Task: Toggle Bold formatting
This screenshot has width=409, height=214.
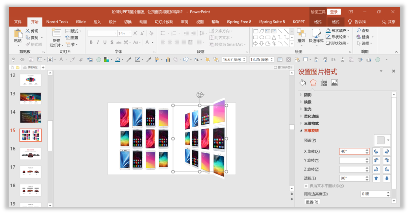Action: pos(91,43)
